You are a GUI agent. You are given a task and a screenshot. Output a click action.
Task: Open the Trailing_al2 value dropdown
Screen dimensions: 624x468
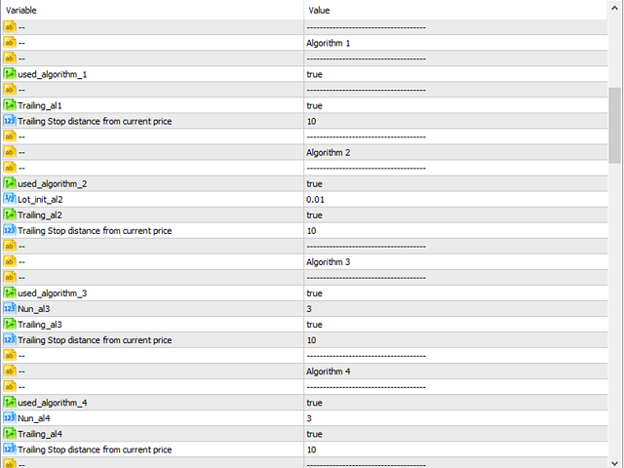coord(456,215)
